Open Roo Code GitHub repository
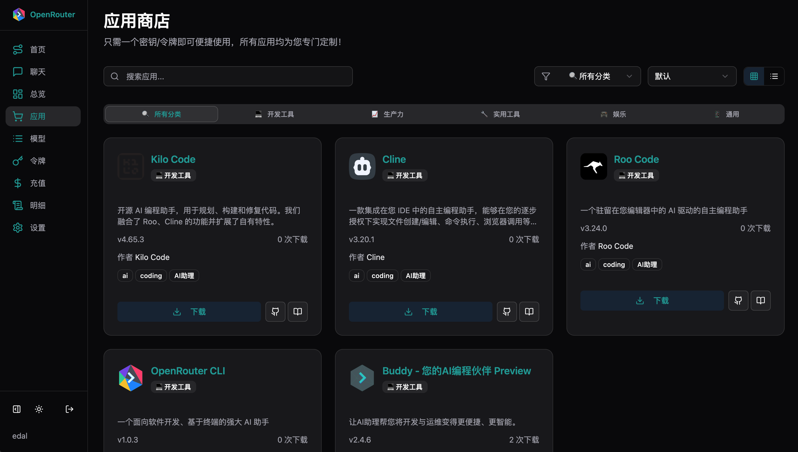 (738, 301)
